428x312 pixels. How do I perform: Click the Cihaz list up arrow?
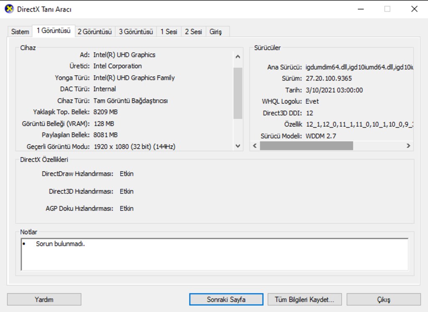238,57
